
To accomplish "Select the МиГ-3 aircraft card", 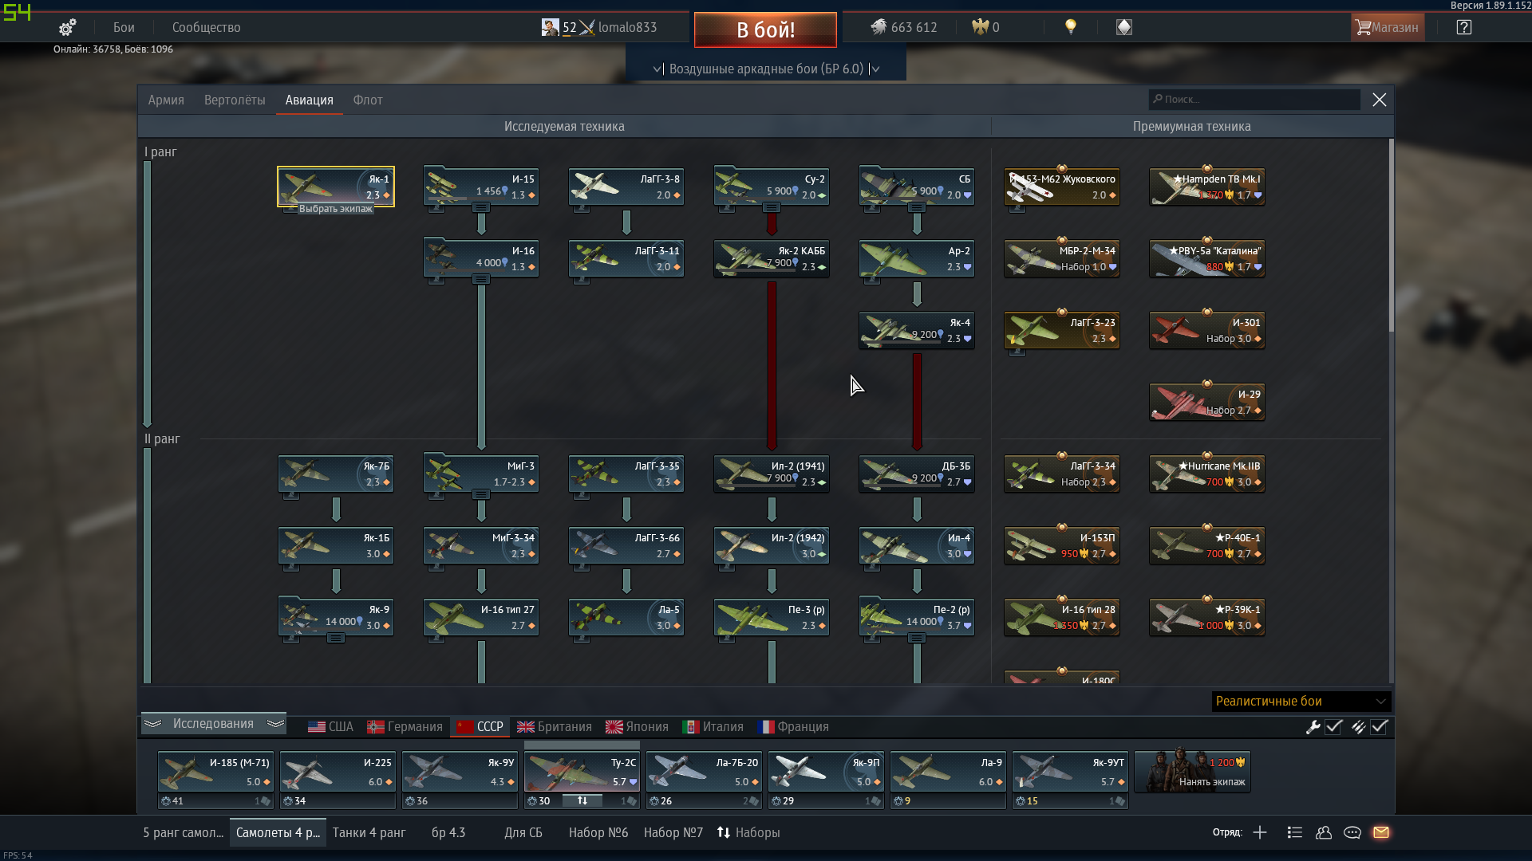I will click(x=481, y=474).
